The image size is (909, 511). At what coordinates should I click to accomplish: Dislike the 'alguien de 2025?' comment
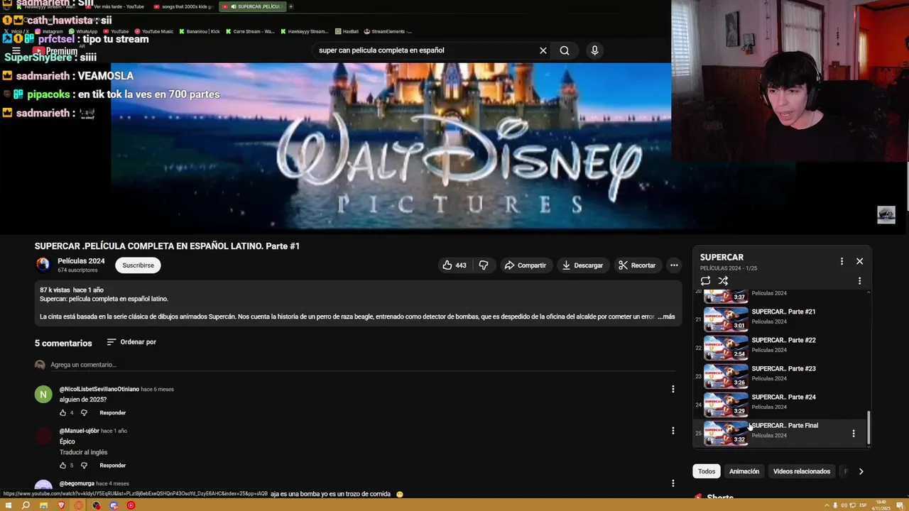pos(84,412)
